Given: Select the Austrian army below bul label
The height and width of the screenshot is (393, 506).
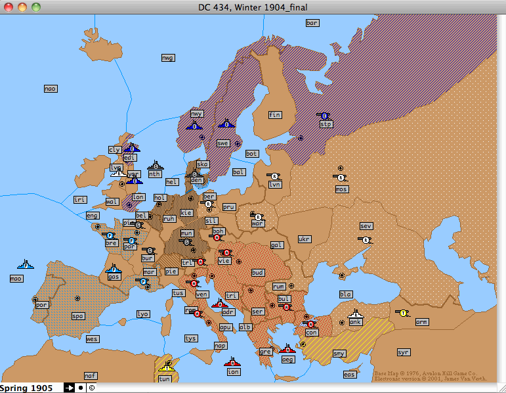Looking at the screenshot, I should tap(285, 307).
